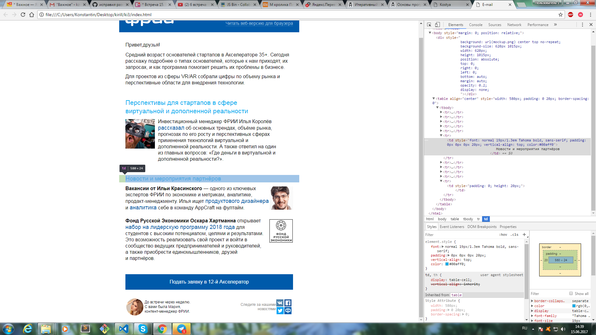Open Skype from the taskbar

pos(143,329)
